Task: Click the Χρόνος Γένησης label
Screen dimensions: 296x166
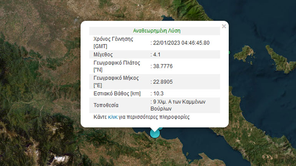Action: point(113,43)
